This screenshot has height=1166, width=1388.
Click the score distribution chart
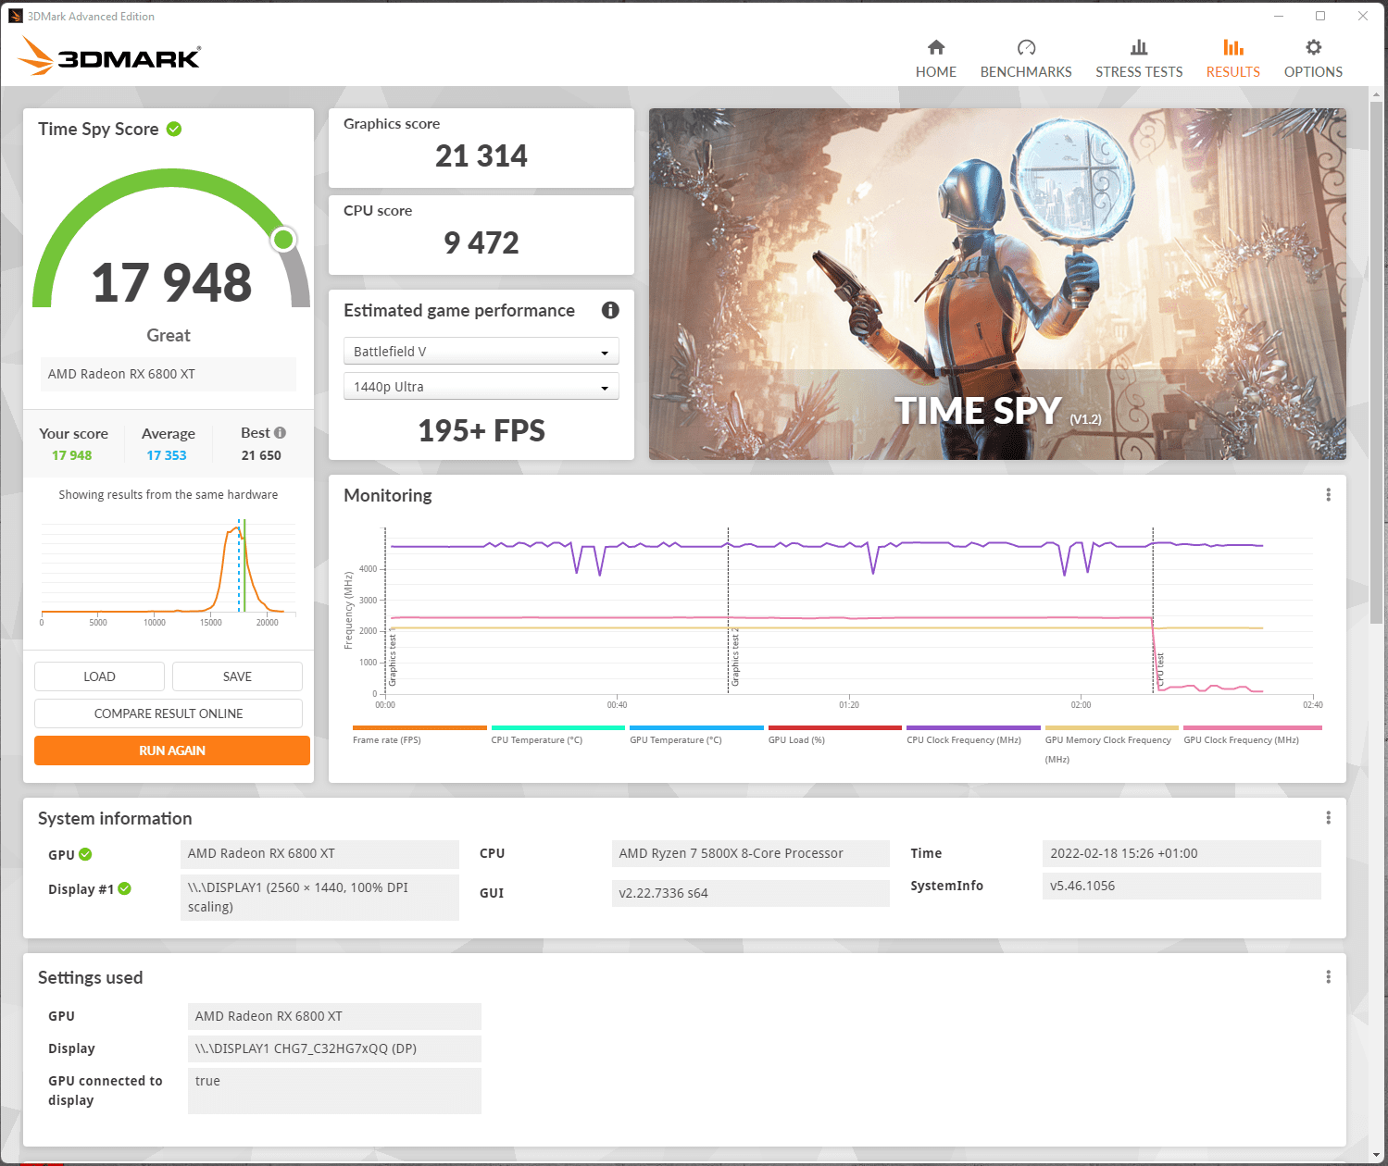coord(169,572)
